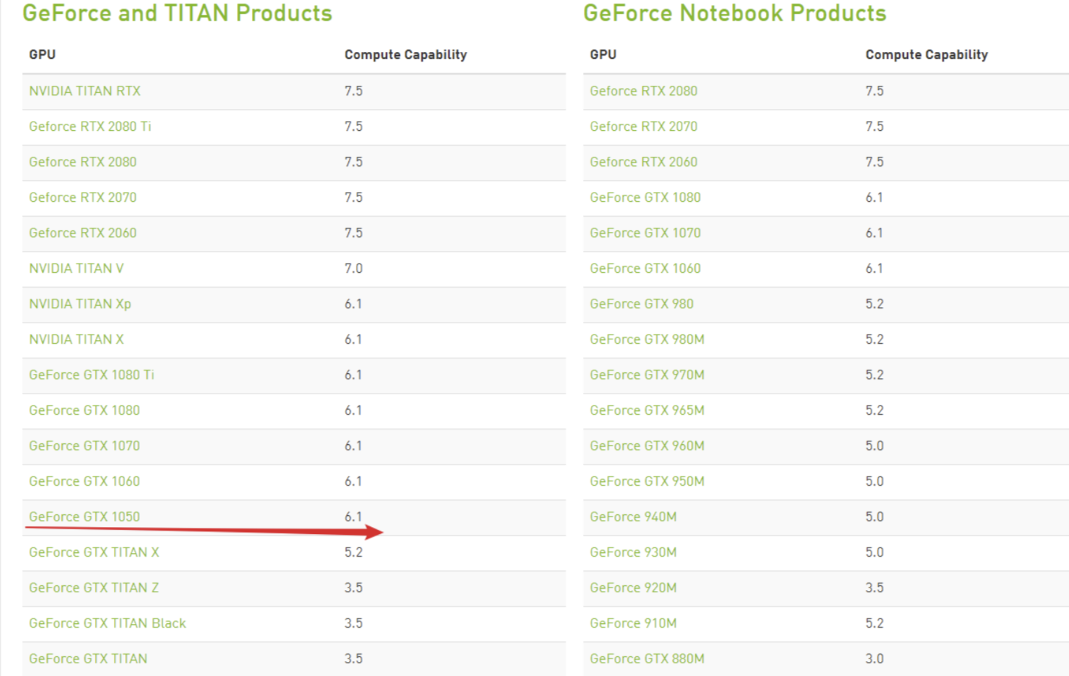Viewport: 1069px width, 676px height.
Task: Click GeForce GTX 1070 in the GeForce and TITAN table
Action: pyautogui.click(x=84, y=446)
